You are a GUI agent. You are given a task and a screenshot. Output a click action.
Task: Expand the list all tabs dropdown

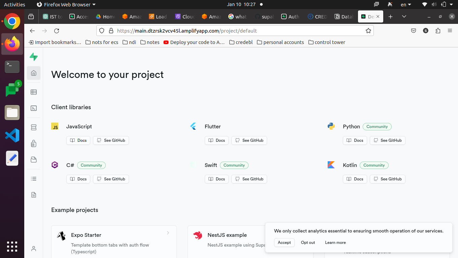click(404, 16)
